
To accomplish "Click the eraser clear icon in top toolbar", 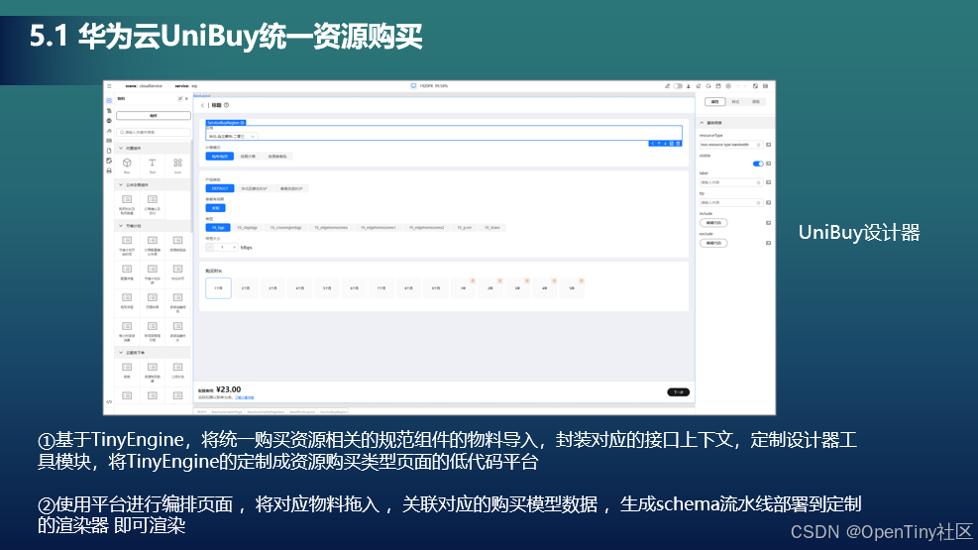I will click(699, 86).
